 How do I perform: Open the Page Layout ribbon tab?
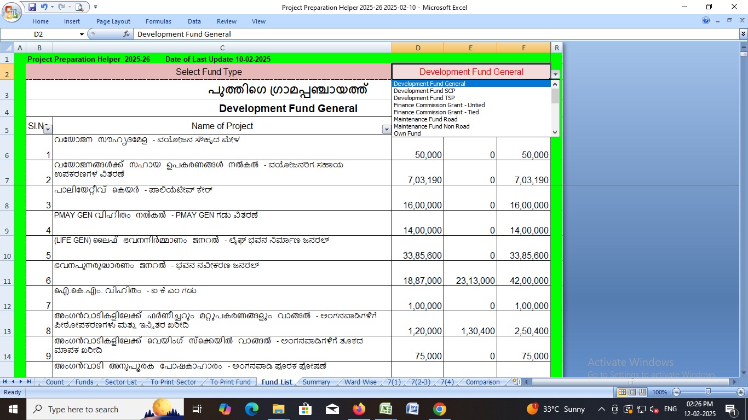coord(113,21)
